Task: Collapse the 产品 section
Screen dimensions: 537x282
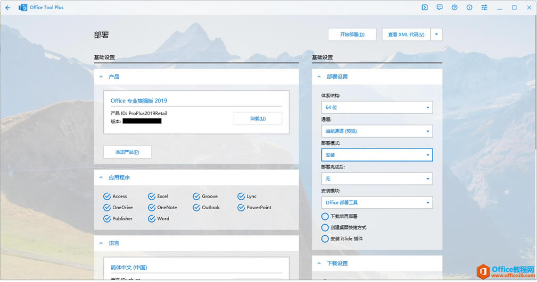Action: click(x=101, y=77)
